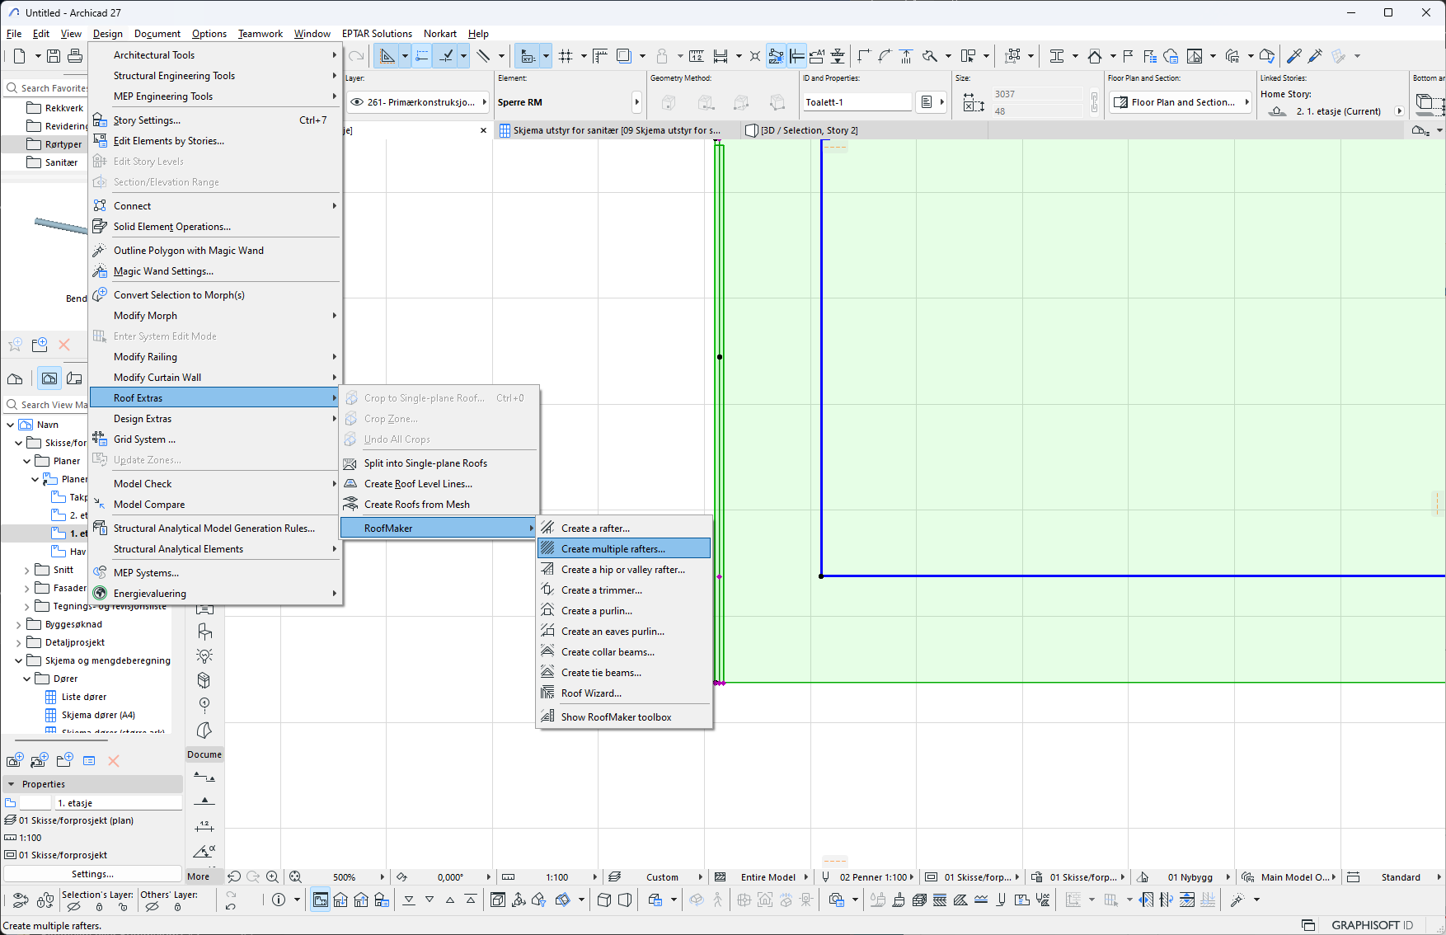Image resolution: width=1446 pixels, height=935 pixels.
Task: Toggle layer visibility eye for 261-Primærkonstruksjon
Action: [357, 102]
